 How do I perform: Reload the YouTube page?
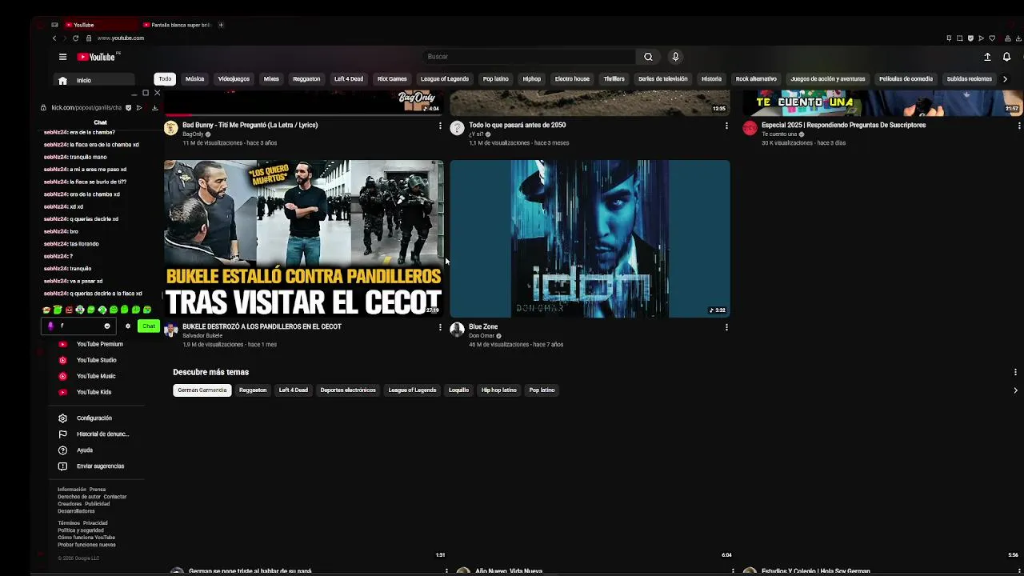[76, 38]
